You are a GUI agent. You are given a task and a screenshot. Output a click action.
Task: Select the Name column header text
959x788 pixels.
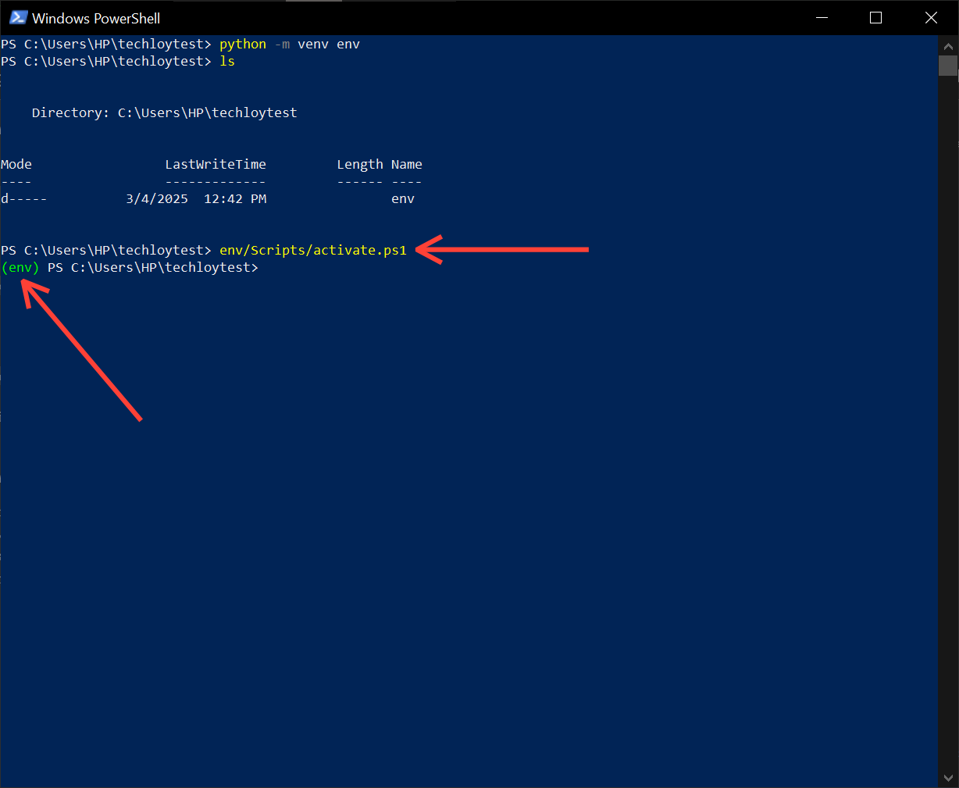point(406,164)
